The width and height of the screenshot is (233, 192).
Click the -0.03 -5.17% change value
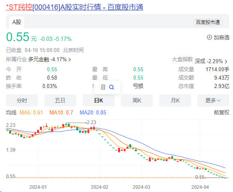coord(55,39)
